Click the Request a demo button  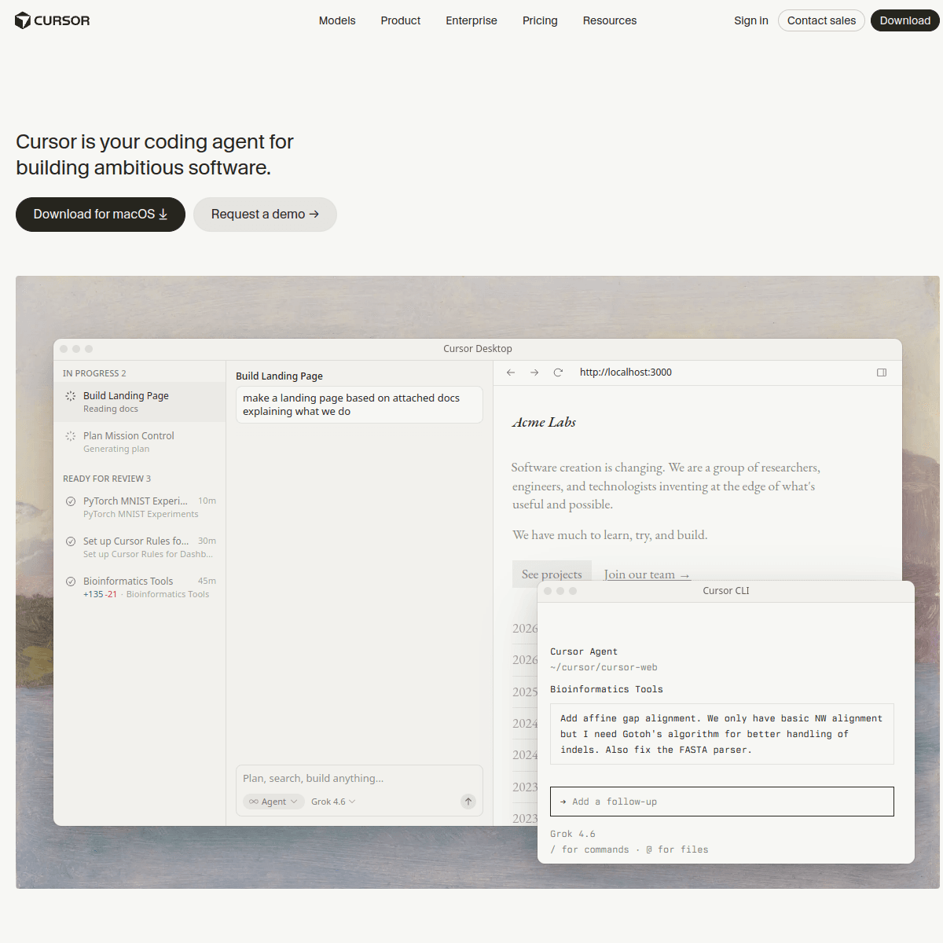(265, 215)
